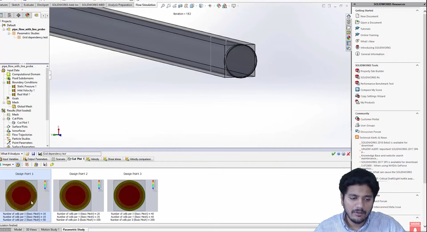The height and width of the screenshot is (232, 427).
Task: Click the blue save icon in parametric study bar
Action: [x=33, y=154]
